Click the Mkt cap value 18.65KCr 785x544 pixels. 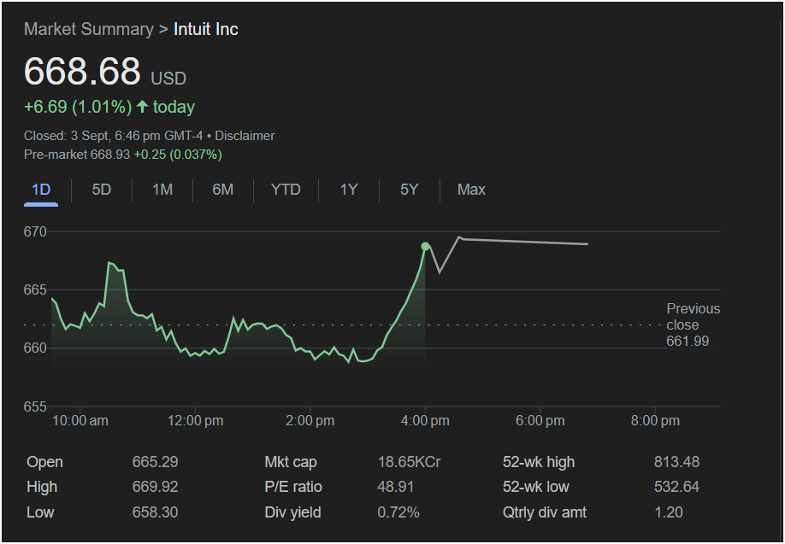pyautogui.click(x=409, y=462)
